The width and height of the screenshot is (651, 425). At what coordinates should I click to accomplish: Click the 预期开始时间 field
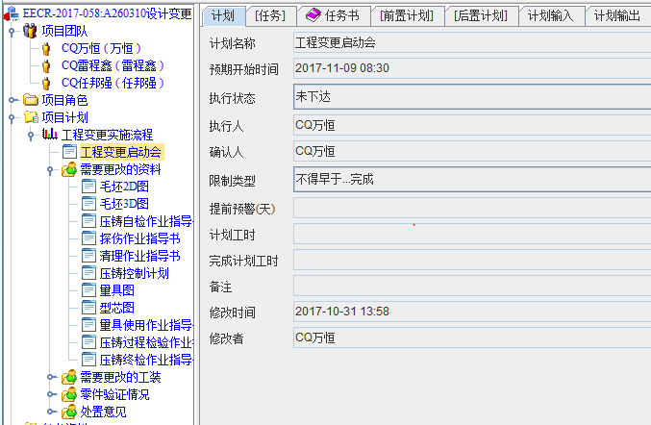[x=472, y=68]
